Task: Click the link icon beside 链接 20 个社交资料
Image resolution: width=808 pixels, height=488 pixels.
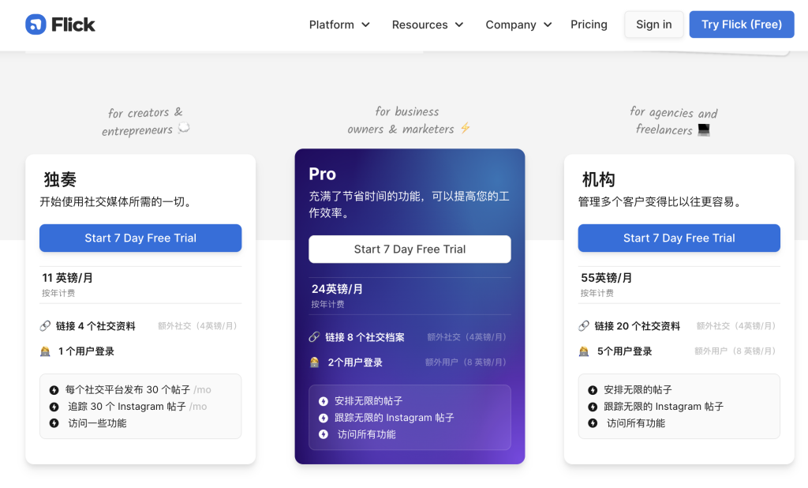Action: [584, 326]
